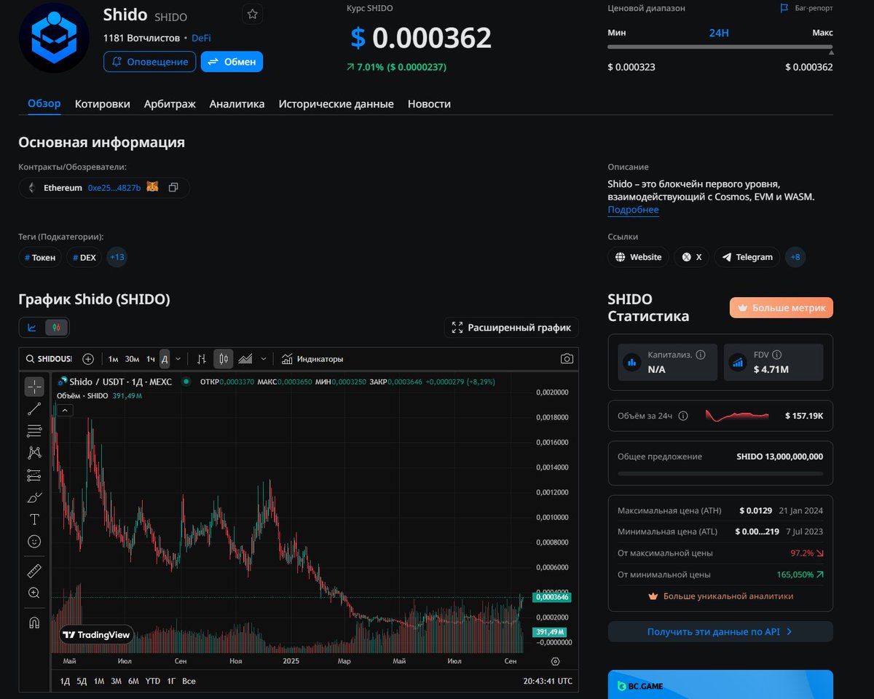Switch to candlestick TradingView chart view
Viewport: 874px width, 699px height.
(x=56, y=328)
